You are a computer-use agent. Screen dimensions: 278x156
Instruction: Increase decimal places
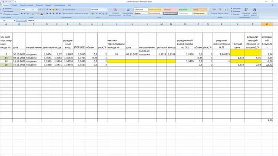click(103, 13)
